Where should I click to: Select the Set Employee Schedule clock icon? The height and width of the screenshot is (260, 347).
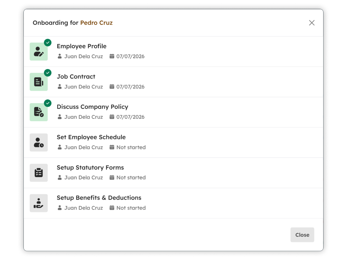tap(39, 142)
